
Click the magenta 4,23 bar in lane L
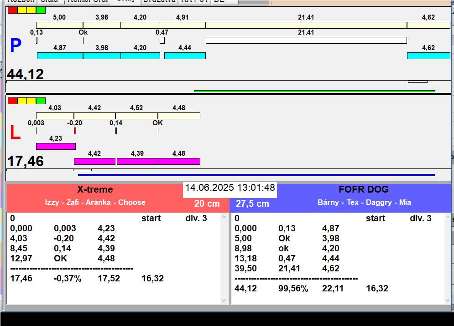point(56,146)
